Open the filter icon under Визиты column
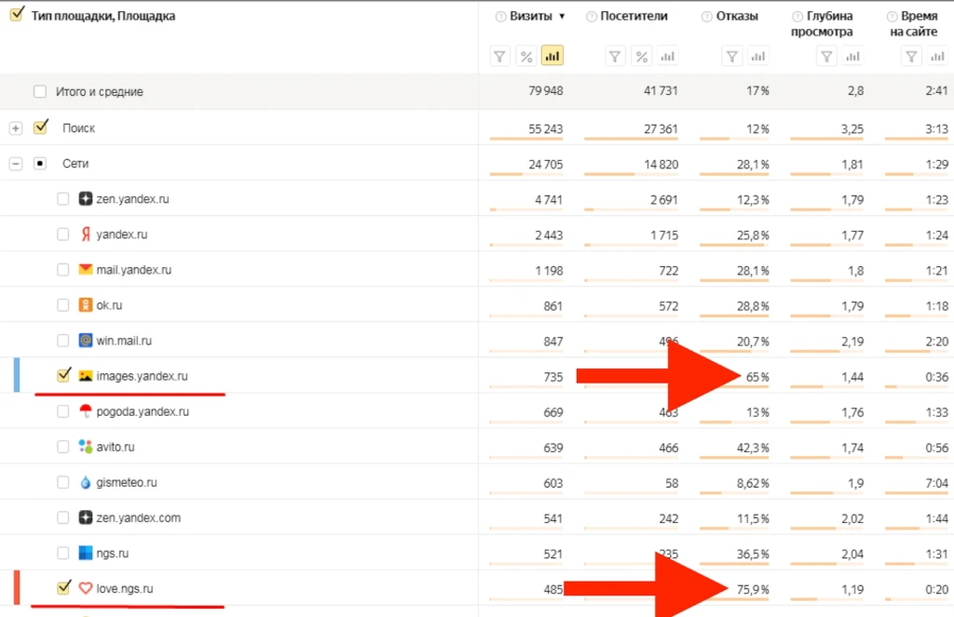Image resolution: width=954 pixels, height=617 pixels. [x=499, y=57]
